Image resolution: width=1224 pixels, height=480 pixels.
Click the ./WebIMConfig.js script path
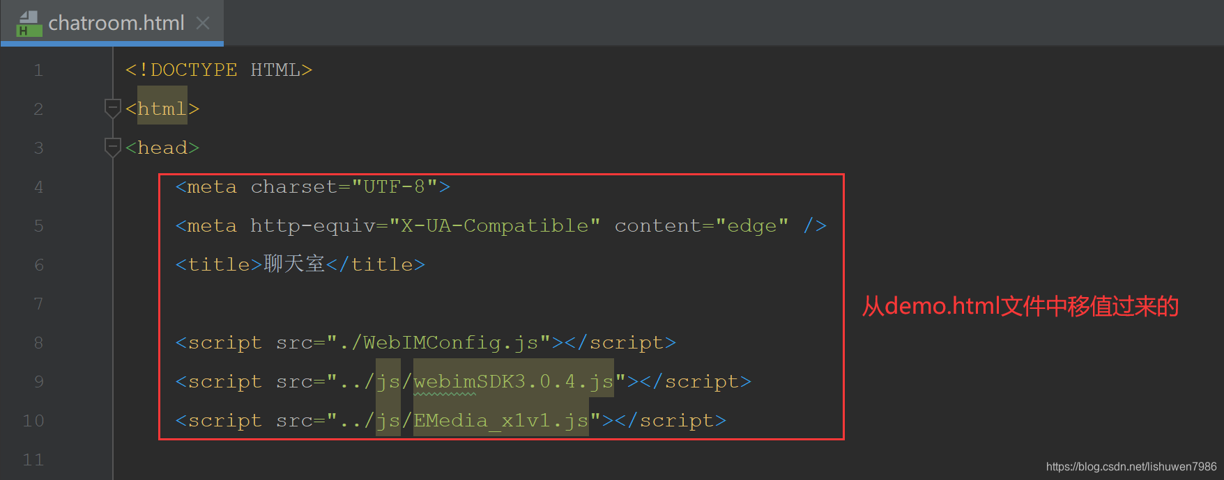pos(438,343)
